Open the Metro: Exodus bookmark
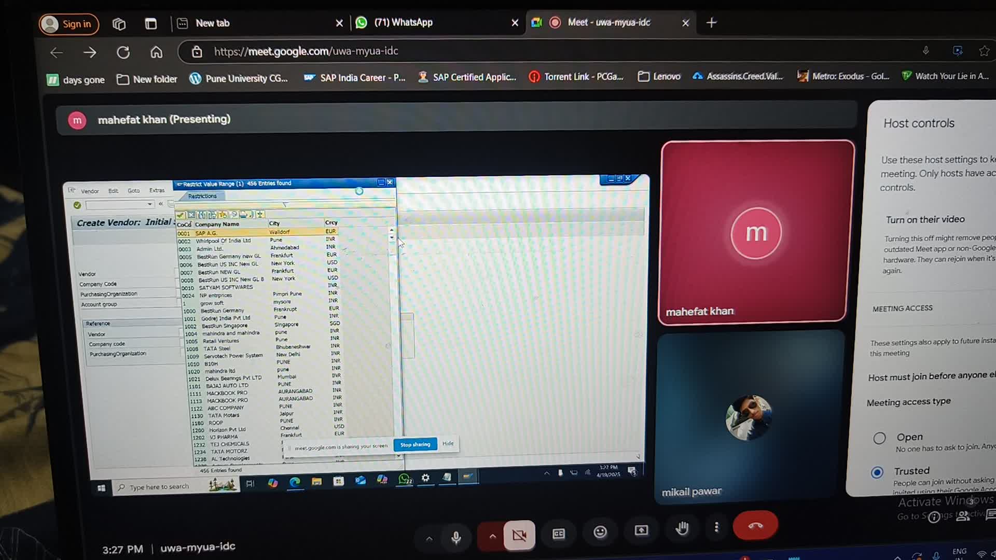The width and height of the screenshot is (996, 560). coord(843,76)
